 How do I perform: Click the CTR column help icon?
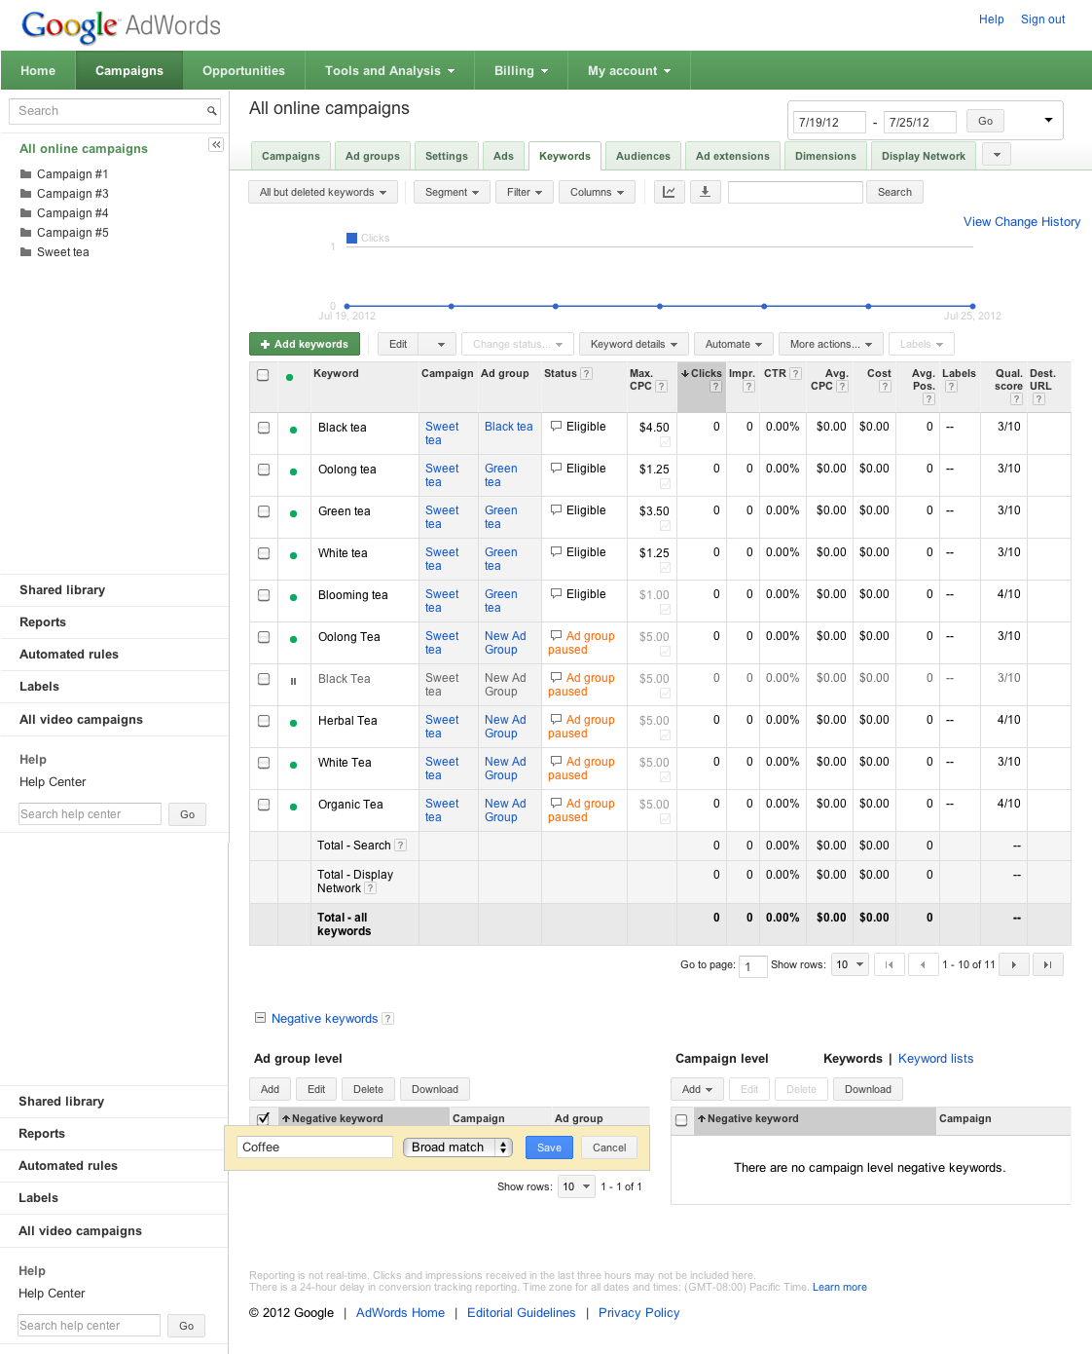point(795,374)
